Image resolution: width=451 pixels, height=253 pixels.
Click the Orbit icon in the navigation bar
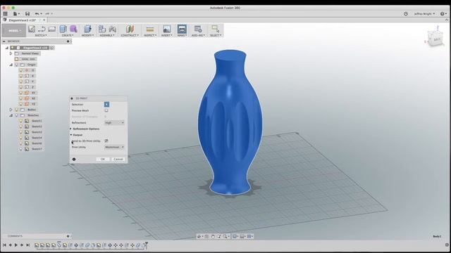(199, 236)
